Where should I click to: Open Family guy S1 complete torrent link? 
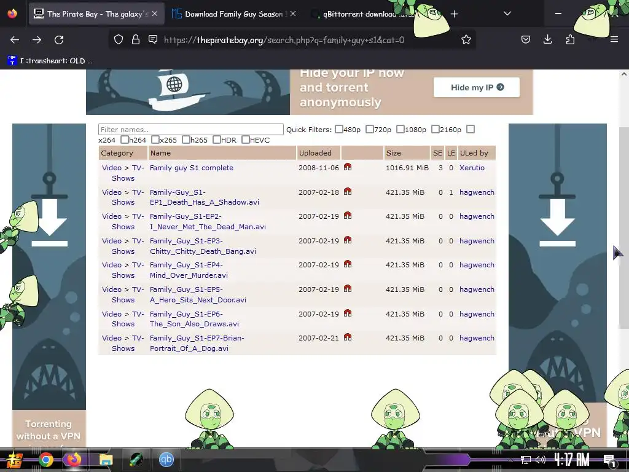click(192, 168)
